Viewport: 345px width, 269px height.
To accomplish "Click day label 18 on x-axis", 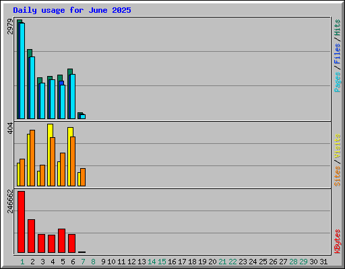I will (192, 262).
